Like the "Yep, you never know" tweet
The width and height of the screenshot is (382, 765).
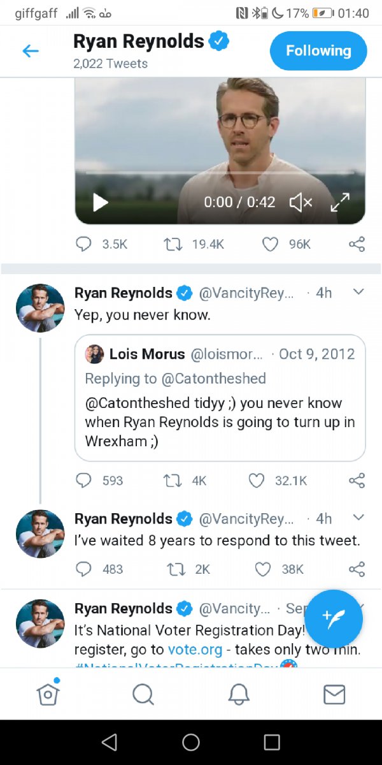point(257,480)
